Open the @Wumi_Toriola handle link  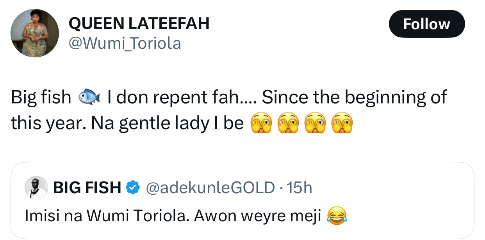(125, 43)
